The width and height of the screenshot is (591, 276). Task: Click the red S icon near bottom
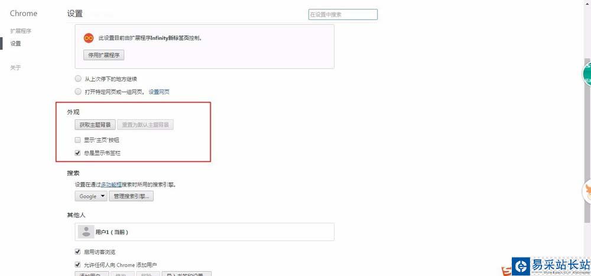point(506,271)
